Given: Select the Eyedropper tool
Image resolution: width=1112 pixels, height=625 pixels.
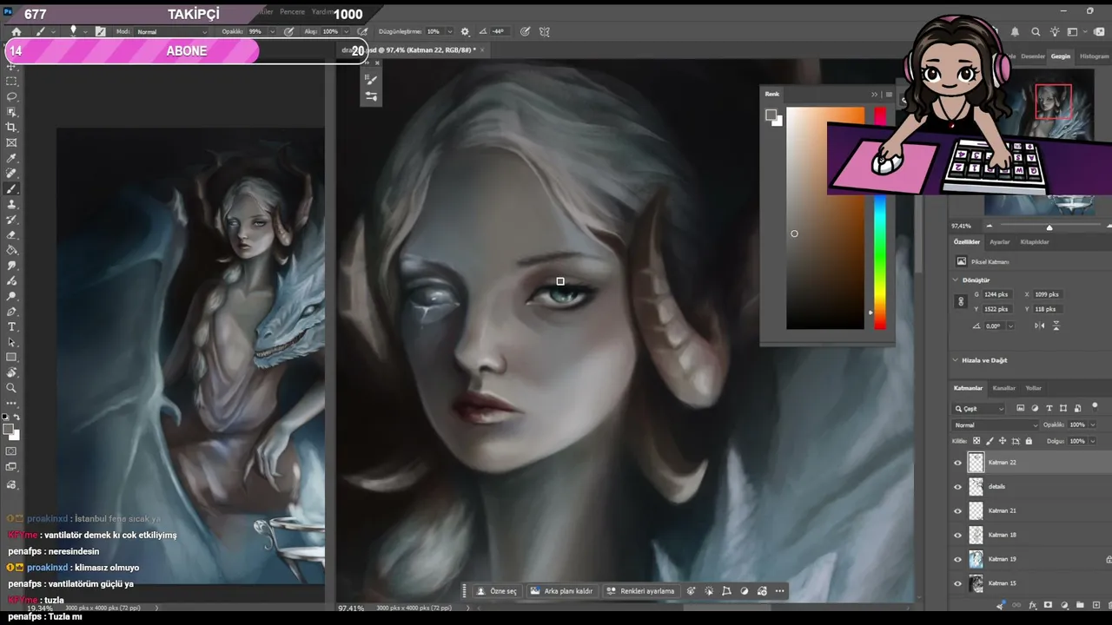Looking at the screenshot, I should tap(11, 159).
